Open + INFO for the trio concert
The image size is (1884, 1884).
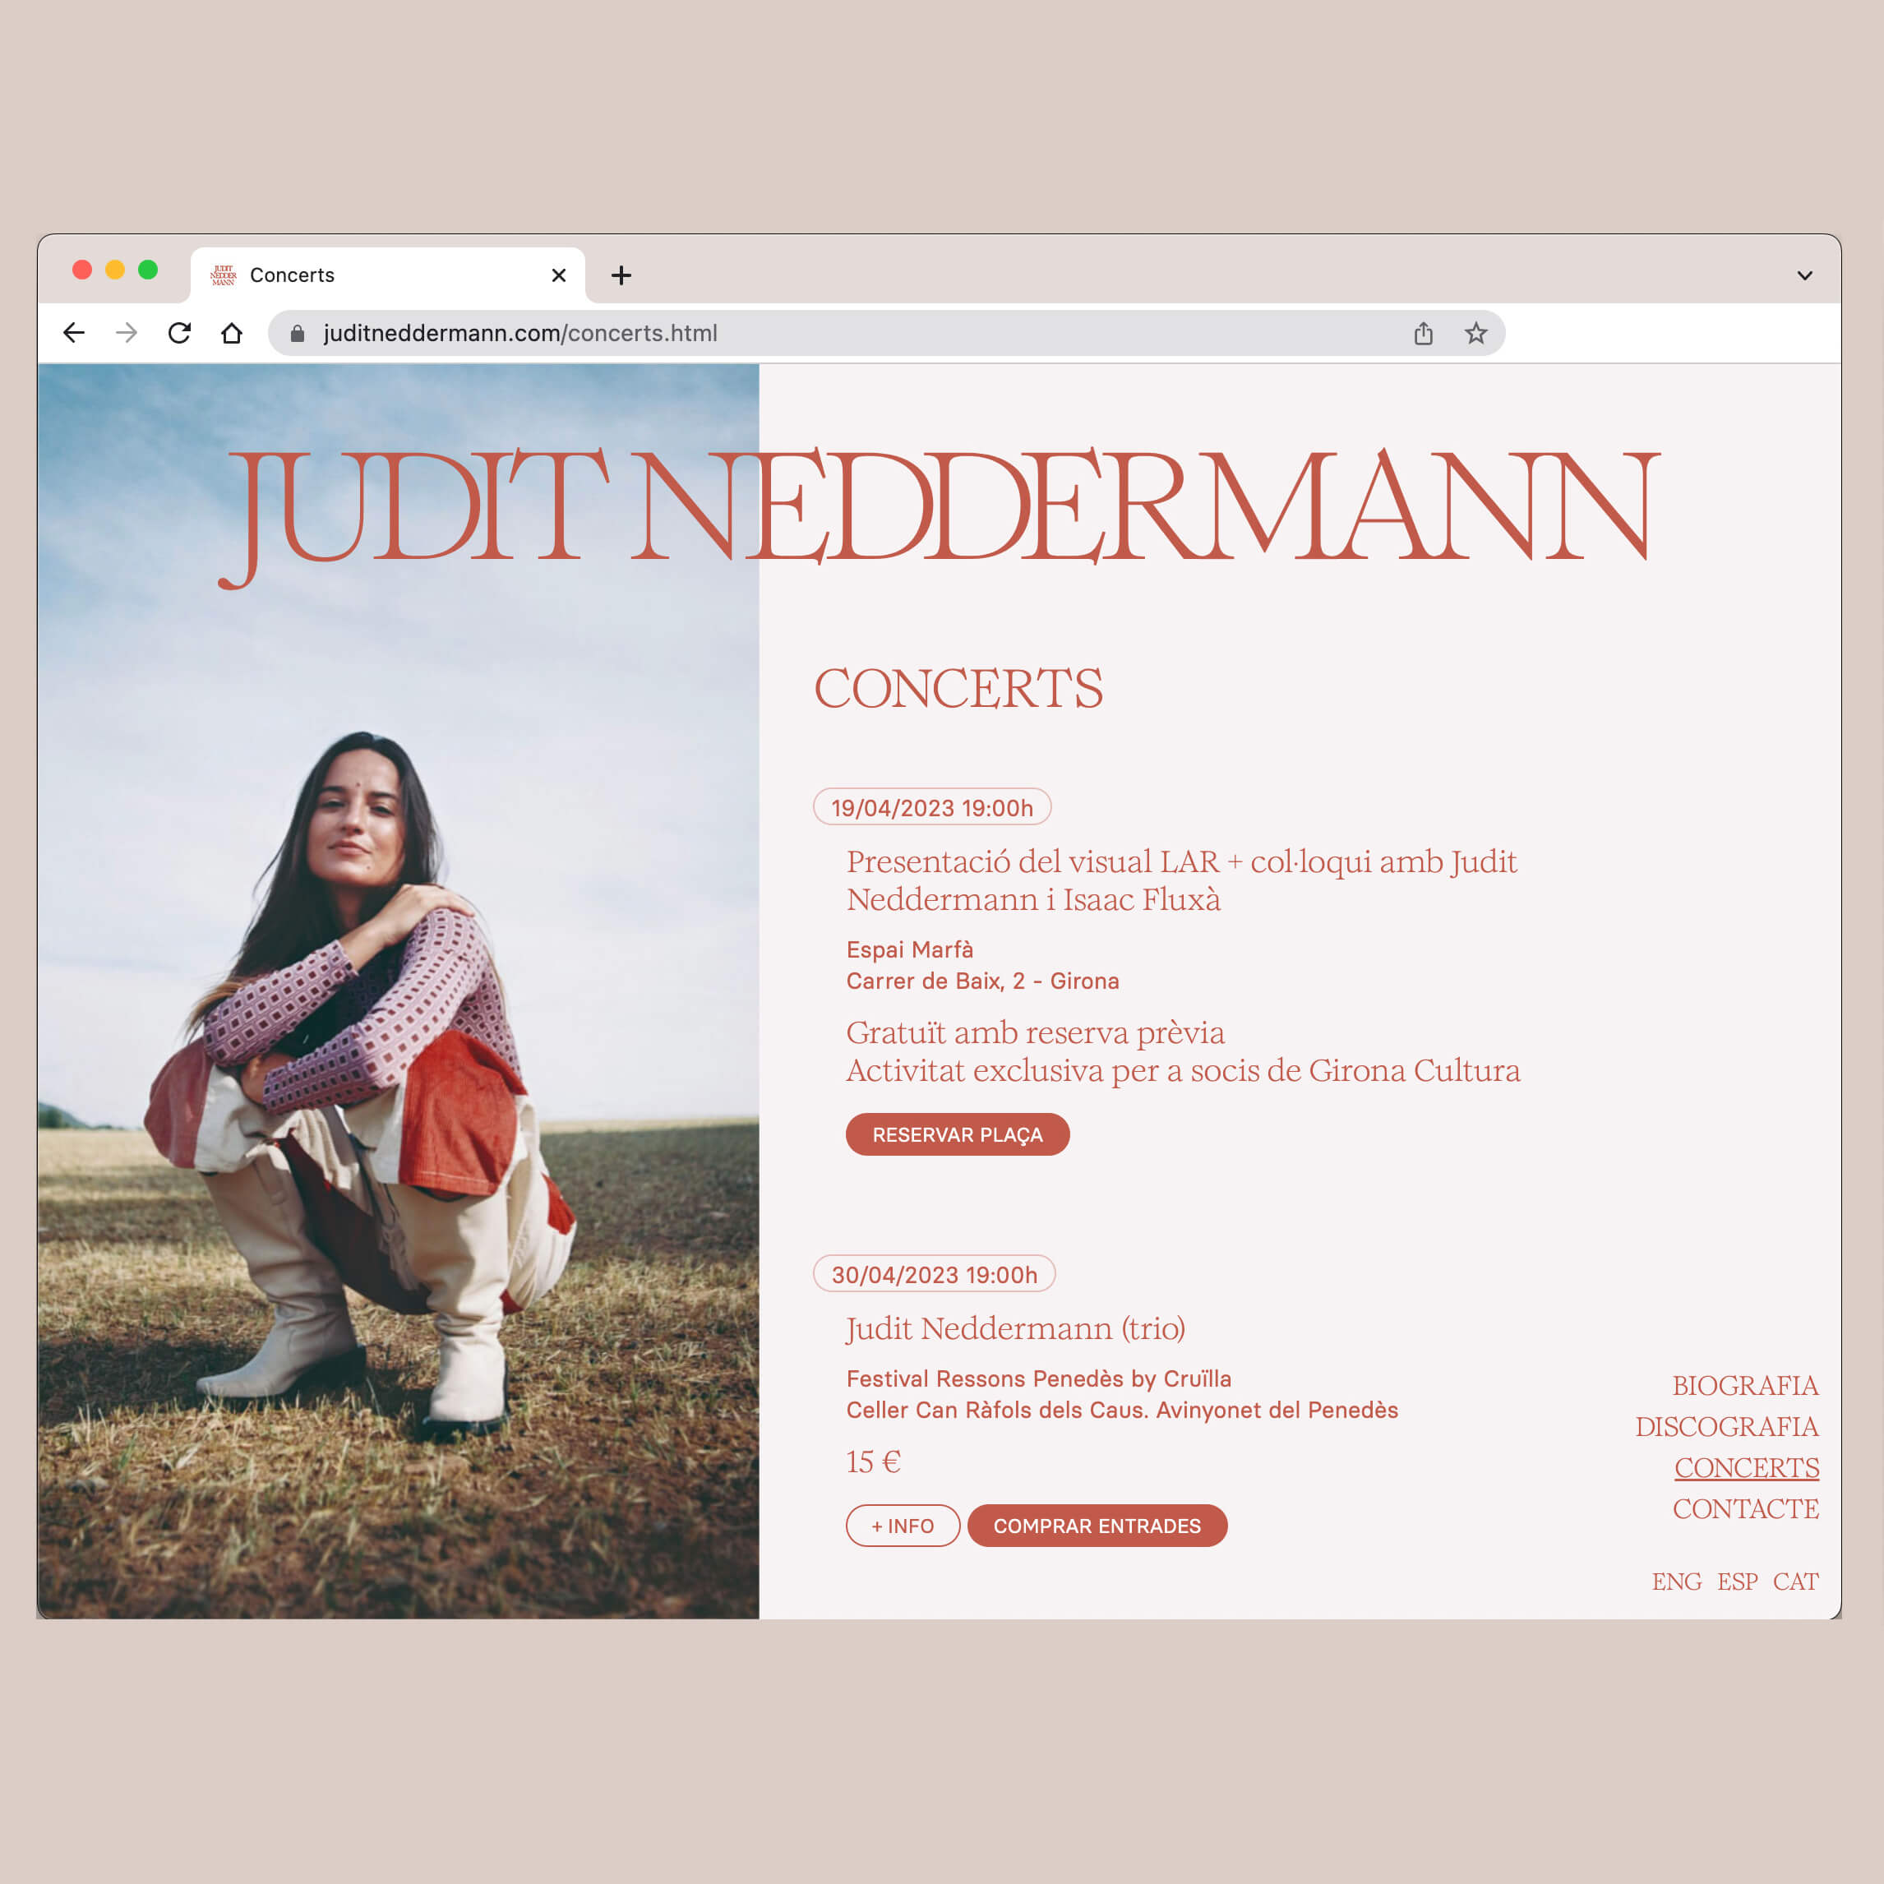coord(903,1526)
